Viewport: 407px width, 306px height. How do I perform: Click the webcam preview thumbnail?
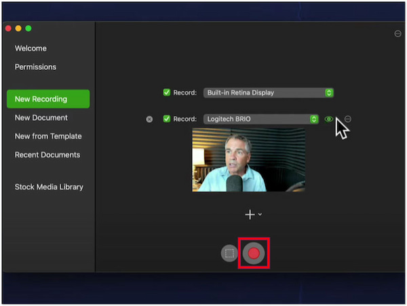pos(248,159)
